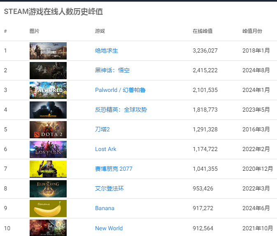Click rank number 10 in New World row

click(7, 228)
